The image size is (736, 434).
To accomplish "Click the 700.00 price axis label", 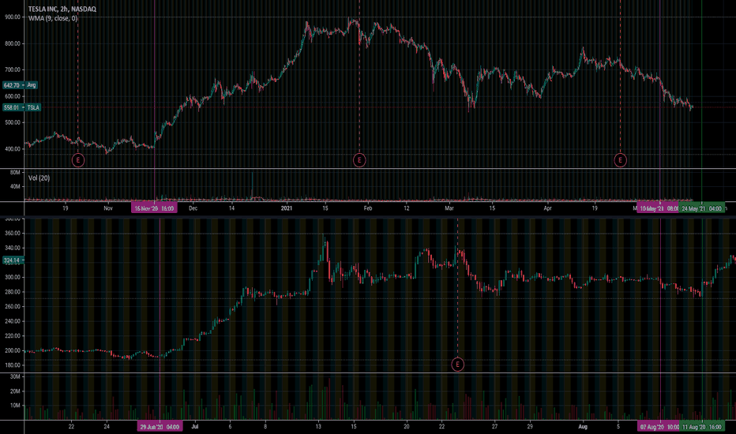I will click(13, 70).
